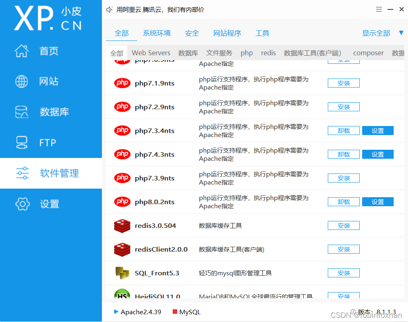This screenshot has height=322, width=408.
Task: Install php7.2.9nts with 安装 button
Action: pos(343,107)
